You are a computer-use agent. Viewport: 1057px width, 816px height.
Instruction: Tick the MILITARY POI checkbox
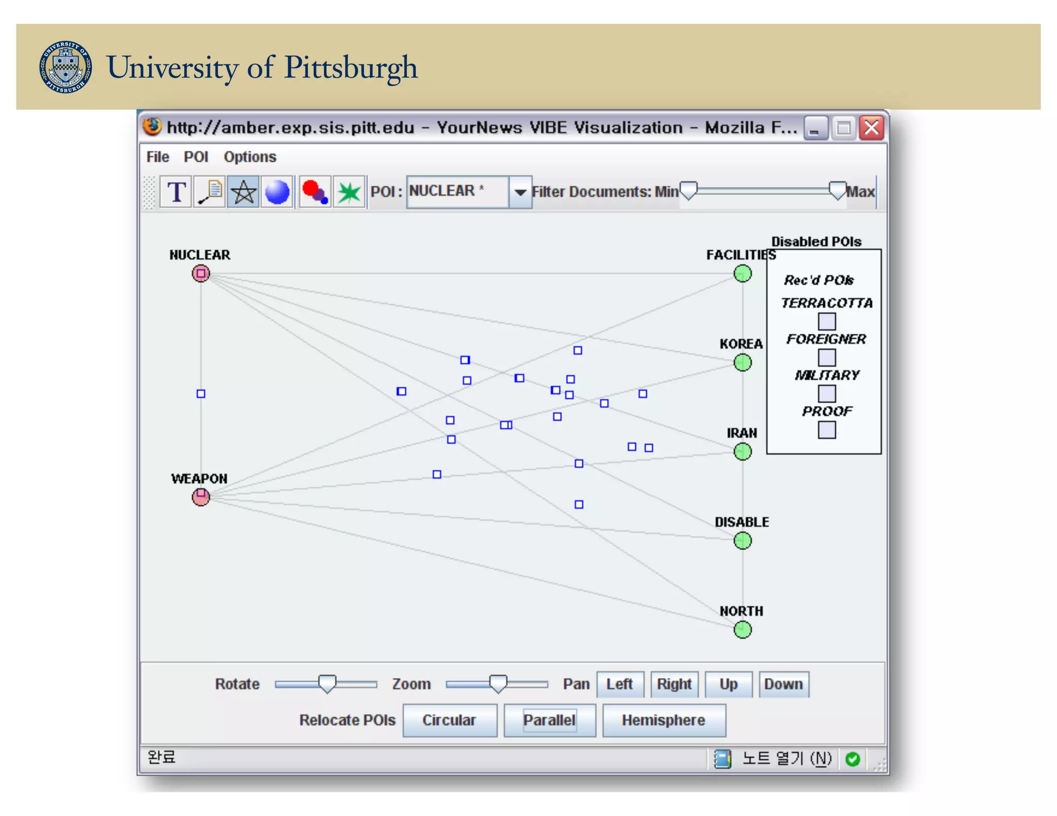[x=826, y=394]
